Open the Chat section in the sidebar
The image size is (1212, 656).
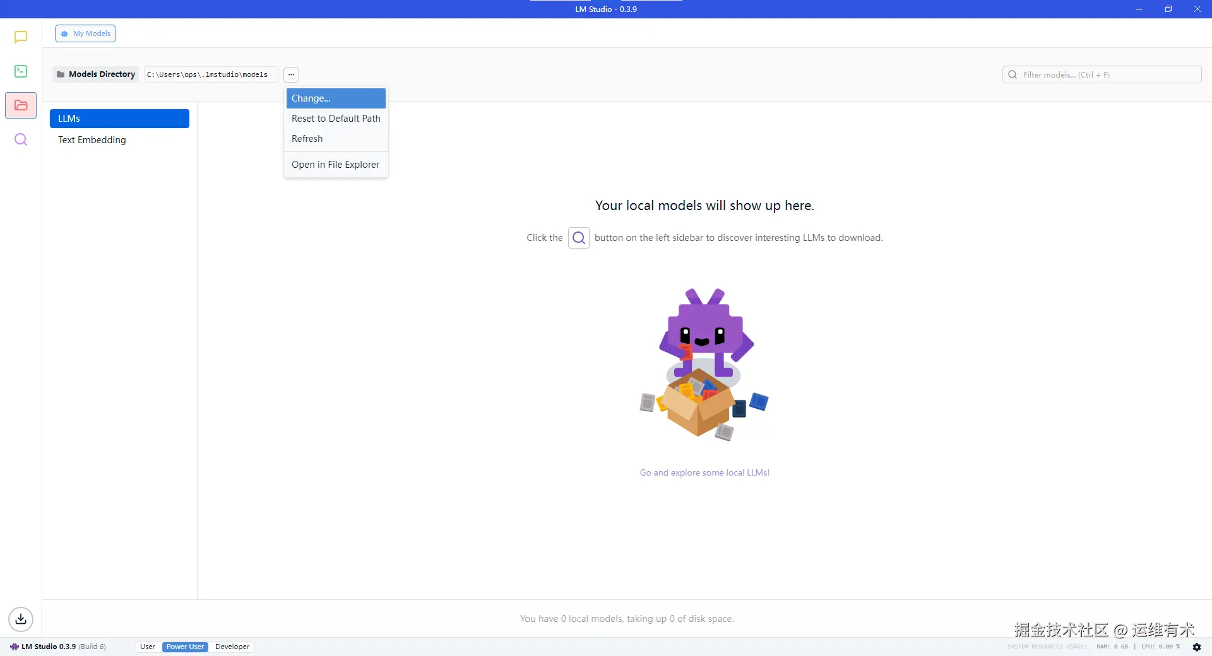click(21, 37)
